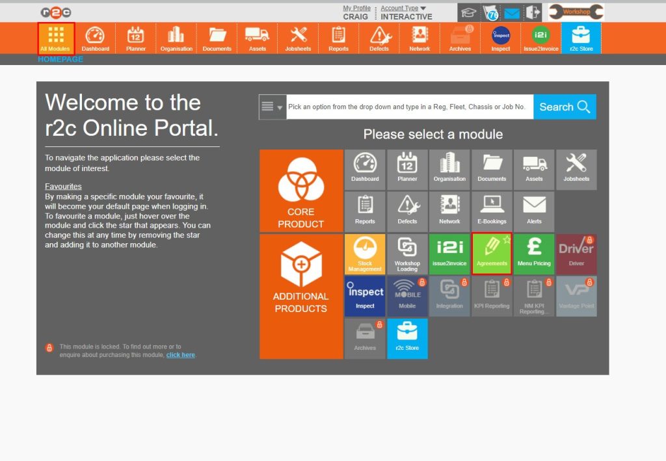666x461 pixels.
Task: Open the Stock Management tile
Action: 365,254
